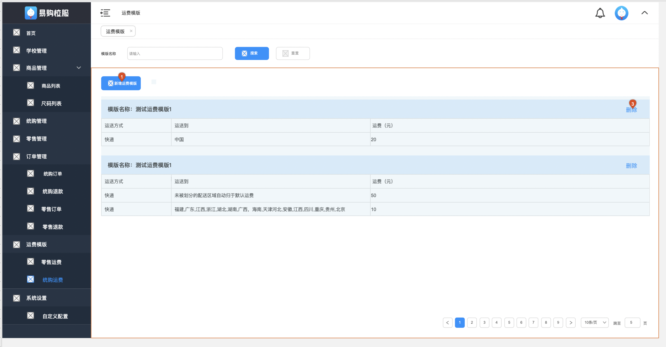Jump to page 2
Viewport: 666px width, 347px height.
click(x=472, y=323)
